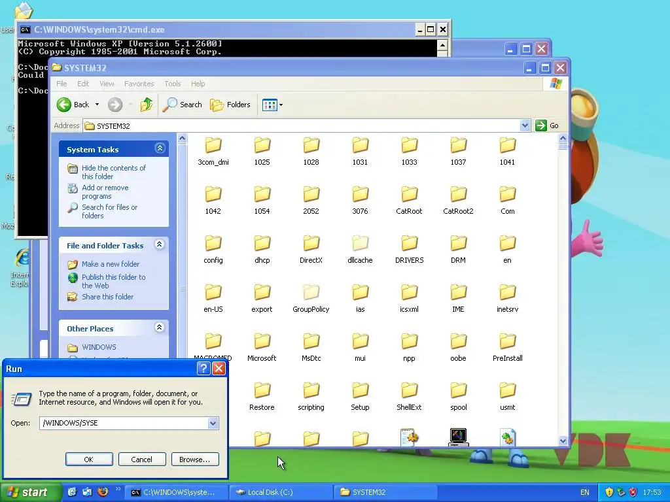Open the Edit menu
Image resolution: width=670 pixels, height=502 pixels.
click(x=83, y=84)
